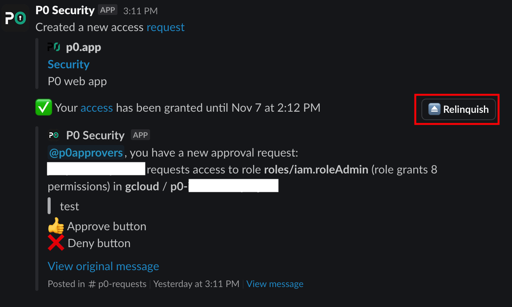Click the P0 Security name in the quoted message
Image resolution: width=512 pixels, height=307 pixels.
(x=95, y=135)
